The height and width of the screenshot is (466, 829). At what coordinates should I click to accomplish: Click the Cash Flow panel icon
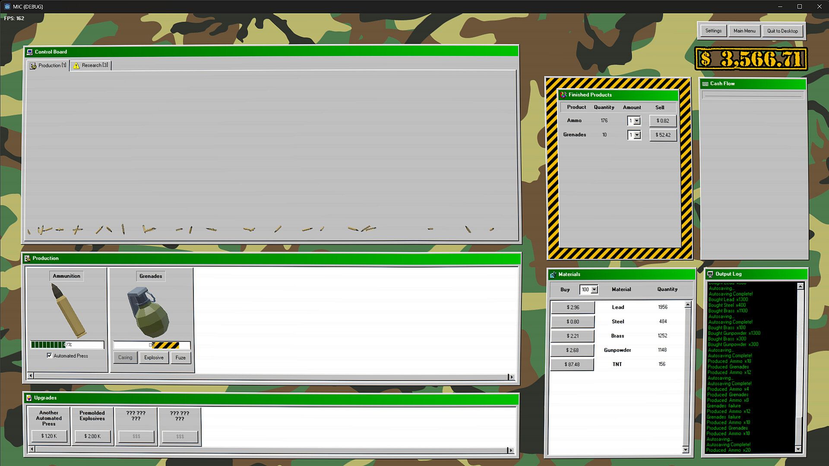click(x=705, y=84)
